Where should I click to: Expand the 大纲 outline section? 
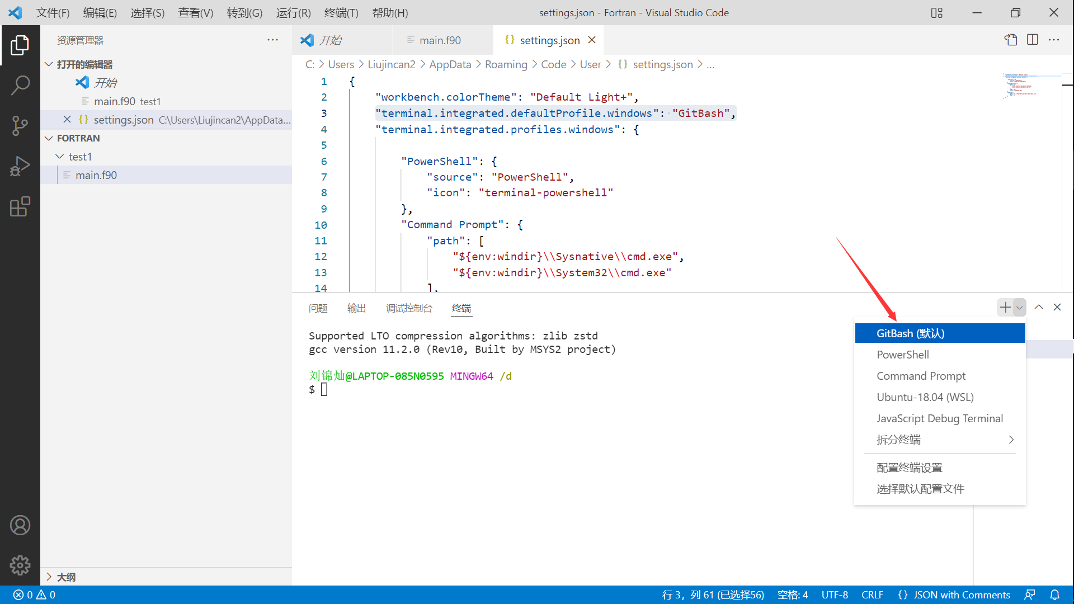(x=49, y=577)
